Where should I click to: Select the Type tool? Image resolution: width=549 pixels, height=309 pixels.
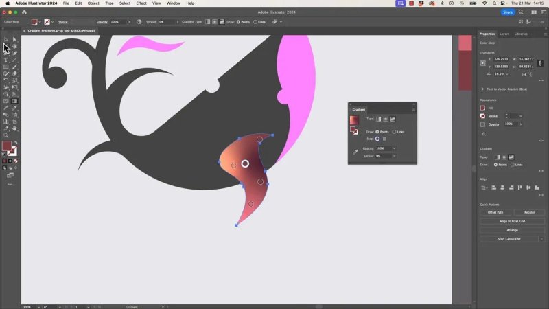[6, 60]
